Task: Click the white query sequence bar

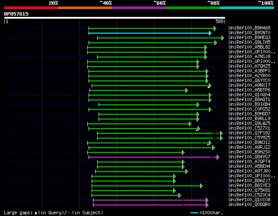Action: tap(115, 18)
